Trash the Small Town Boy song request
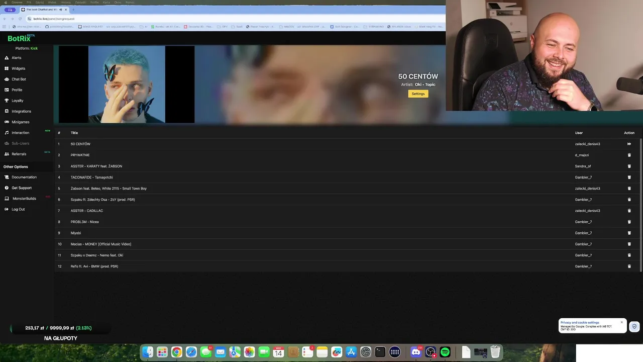 pyautogui.click(x=629, y=189)
